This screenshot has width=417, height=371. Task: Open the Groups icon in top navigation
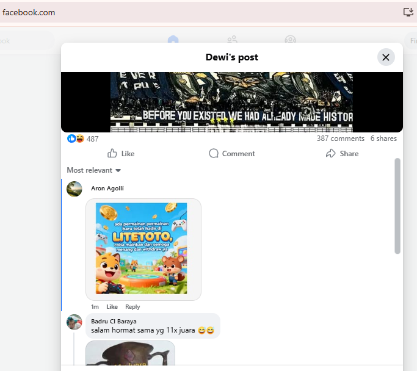pos(290,39)
